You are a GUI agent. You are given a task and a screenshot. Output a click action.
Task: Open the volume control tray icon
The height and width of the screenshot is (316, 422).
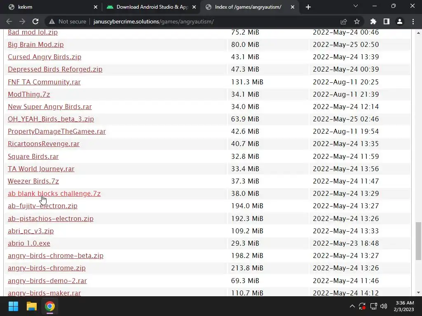coord(384,306)
